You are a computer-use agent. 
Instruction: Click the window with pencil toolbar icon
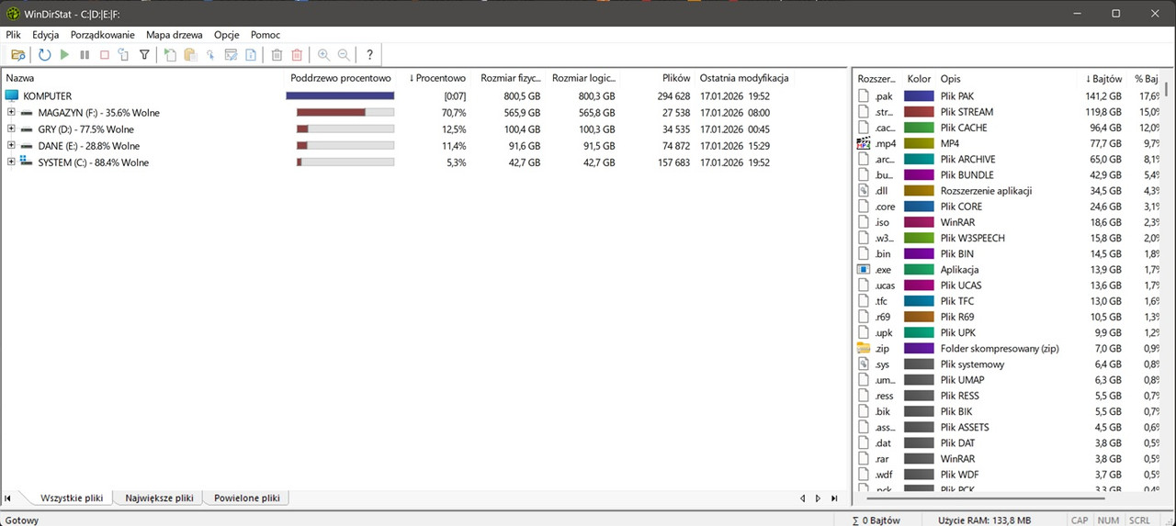coord(231,55)
